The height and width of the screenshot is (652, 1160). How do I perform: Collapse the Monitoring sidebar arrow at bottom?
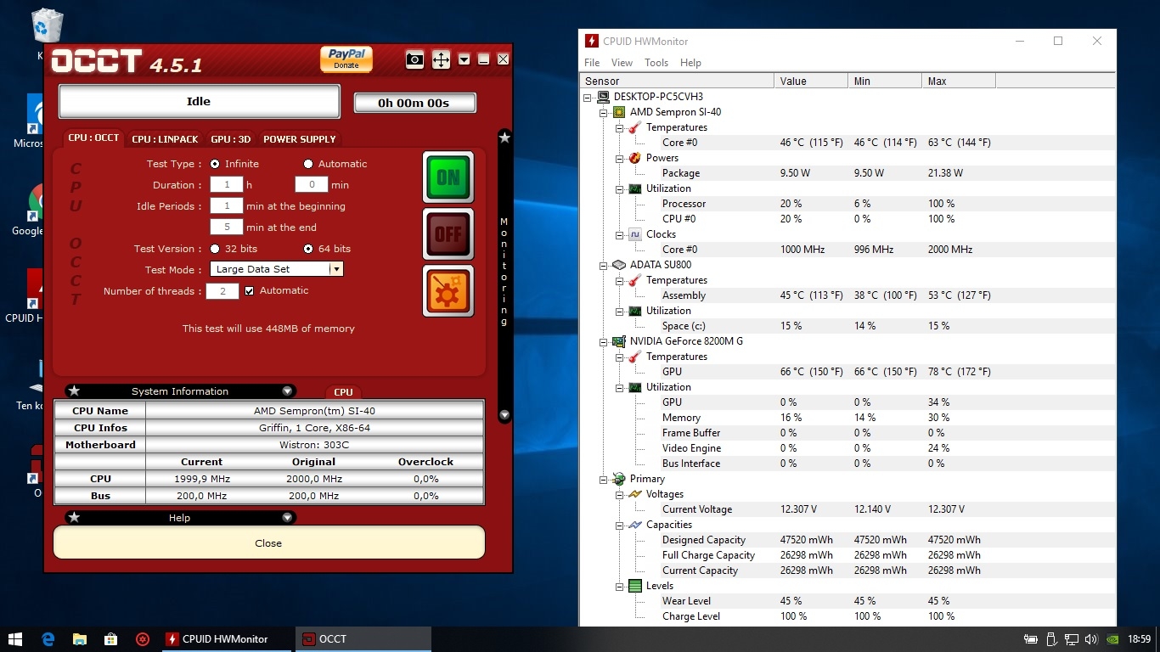tap(504, 415)
